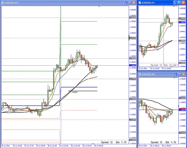Click the 25 Jul 23:00 label on H1 time axis
Image resolution: width=187 pixels, height=148 pixels.
[x=166, y=69]
